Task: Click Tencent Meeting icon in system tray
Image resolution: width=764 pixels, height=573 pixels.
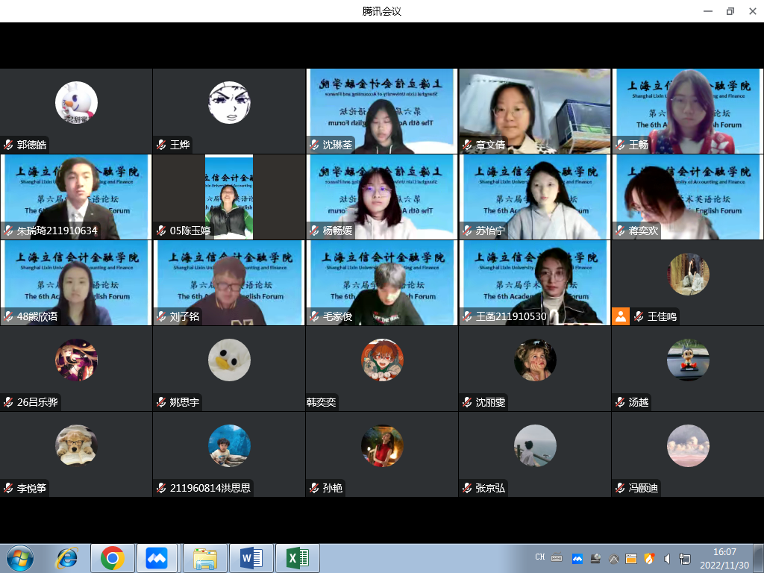Action: tap(577, 558)
